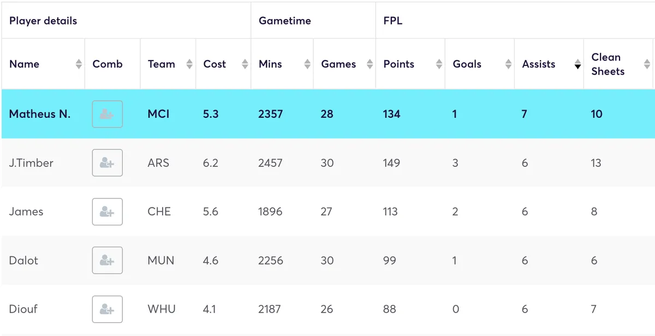
Task: Click the add-player icon for J.Timber
Action: coord(107,163)
